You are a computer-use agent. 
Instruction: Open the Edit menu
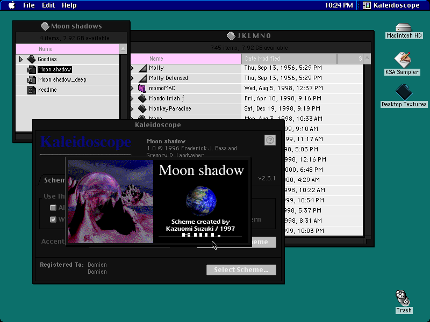(48, 5)
